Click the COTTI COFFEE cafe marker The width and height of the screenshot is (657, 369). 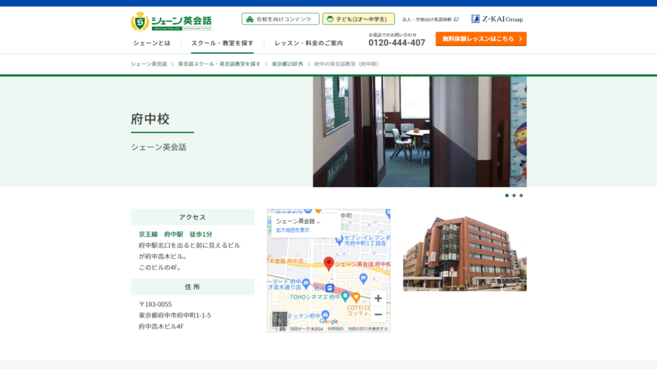tap(356, 297)
